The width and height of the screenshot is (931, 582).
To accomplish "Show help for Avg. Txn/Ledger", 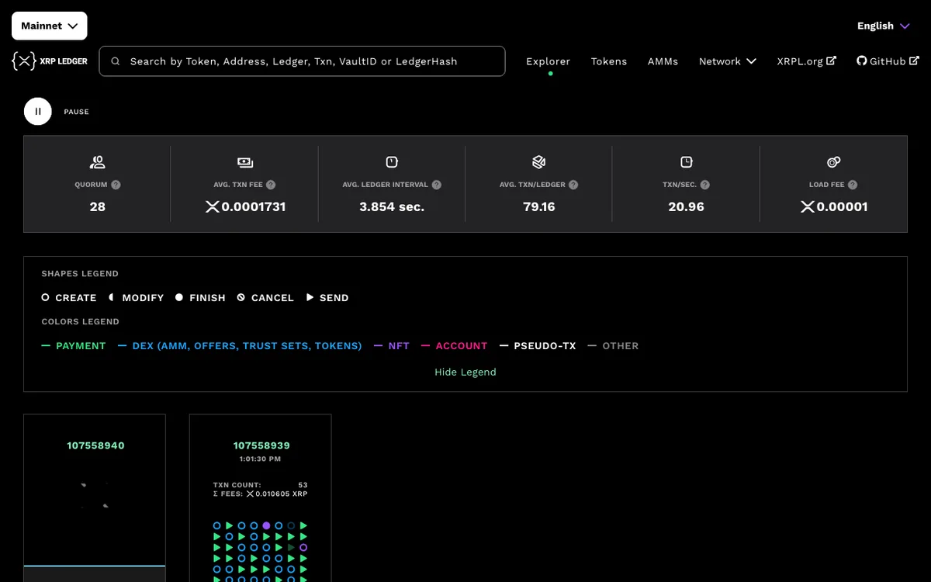I will (573, 185).
